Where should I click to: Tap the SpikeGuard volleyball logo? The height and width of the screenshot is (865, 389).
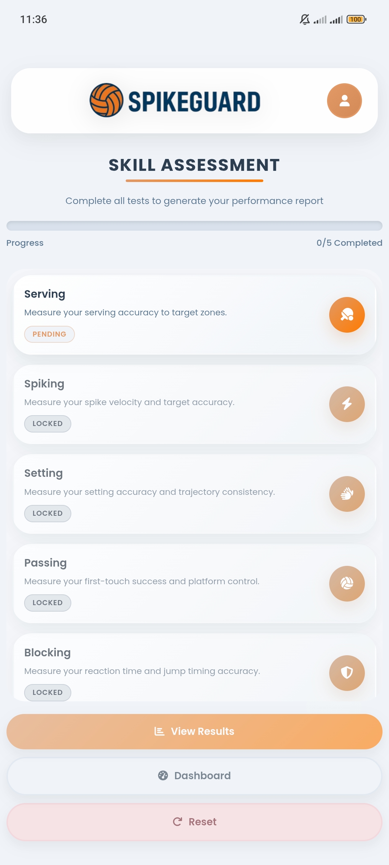(x=106, y=100)
